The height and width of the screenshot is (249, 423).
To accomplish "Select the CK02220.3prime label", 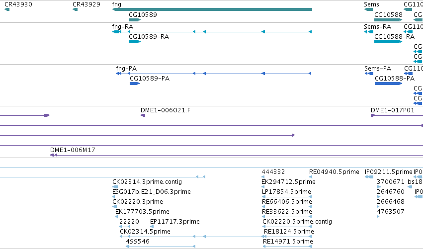I will tap(138, 202).
